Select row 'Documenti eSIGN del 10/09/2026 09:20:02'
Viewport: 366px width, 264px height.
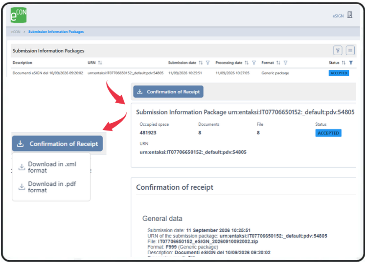pyautogui.click(x=183, y=73)
